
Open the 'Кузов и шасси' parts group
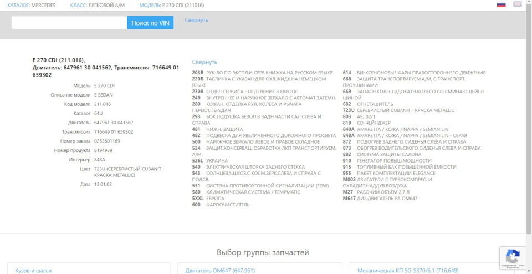point(33,271)
